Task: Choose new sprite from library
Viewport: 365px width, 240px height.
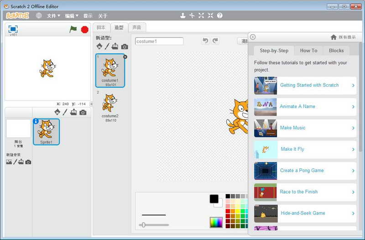Action: click(x=57, y=112)
